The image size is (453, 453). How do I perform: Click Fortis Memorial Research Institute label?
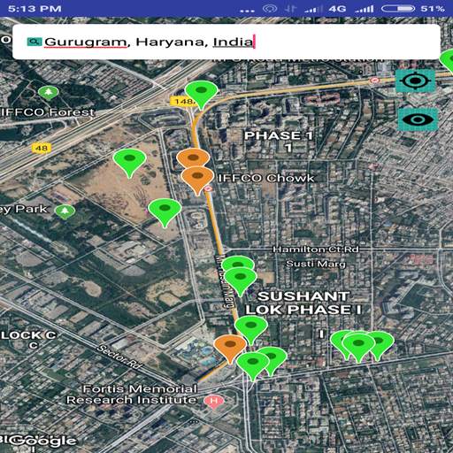coord(132,395)
